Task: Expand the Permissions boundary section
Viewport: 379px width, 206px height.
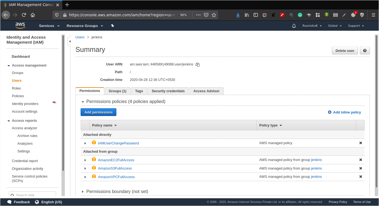Action: click(83, 192)
